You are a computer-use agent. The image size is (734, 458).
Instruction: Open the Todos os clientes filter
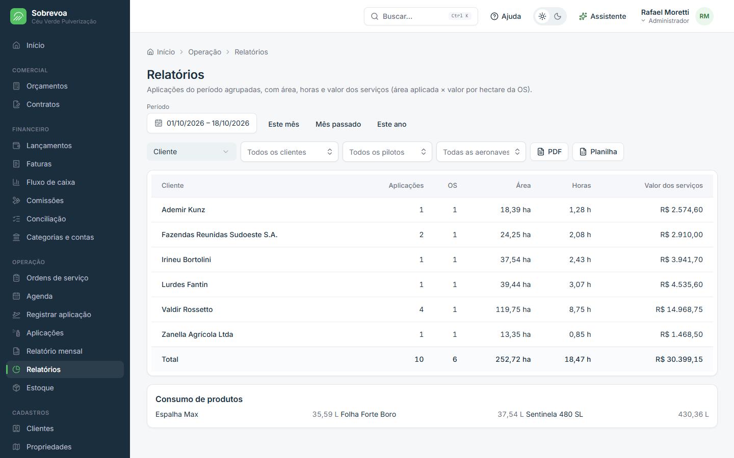pos(290,152)
